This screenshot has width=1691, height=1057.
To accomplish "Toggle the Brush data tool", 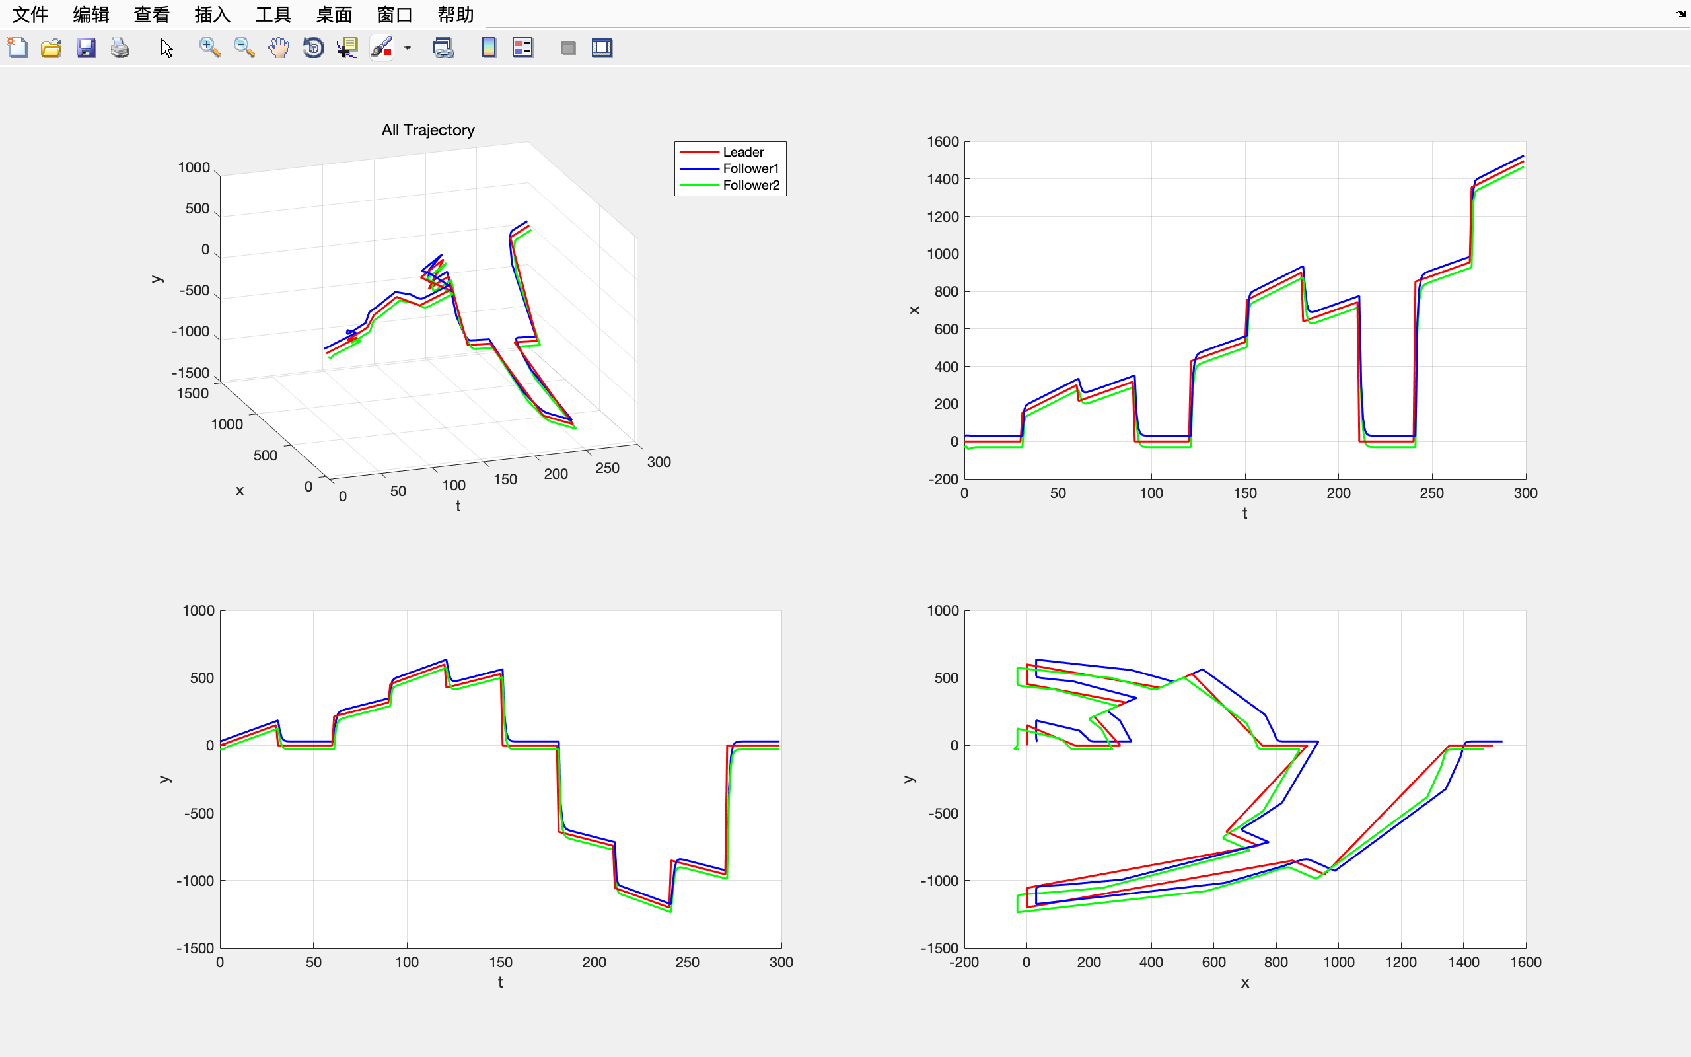I will click(x=382, y=48).
